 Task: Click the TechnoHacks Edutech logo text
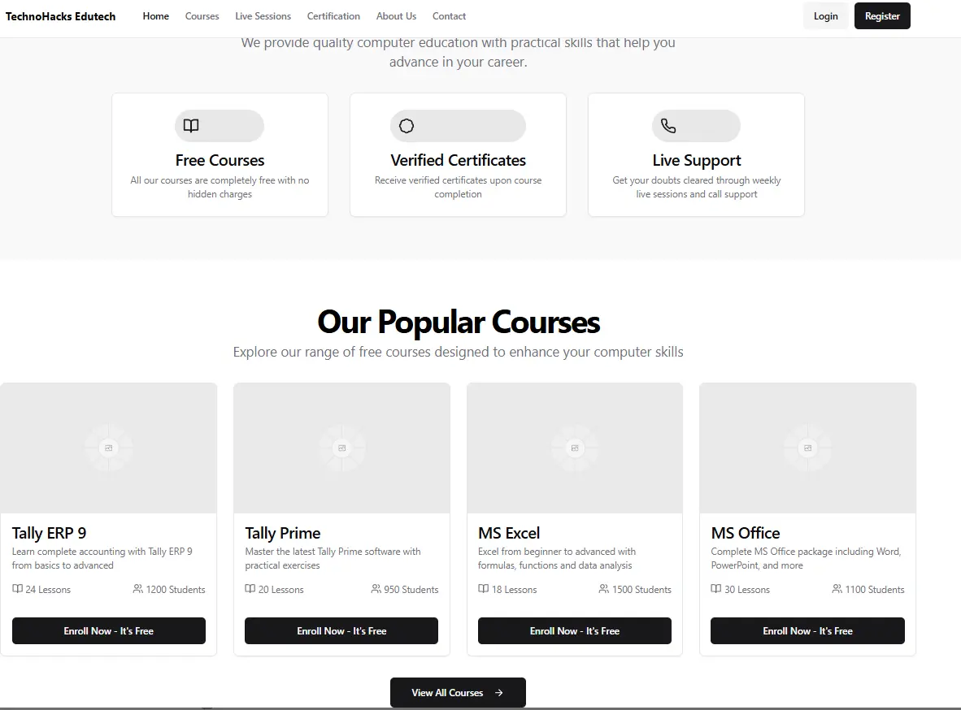(x=61, y=16)
